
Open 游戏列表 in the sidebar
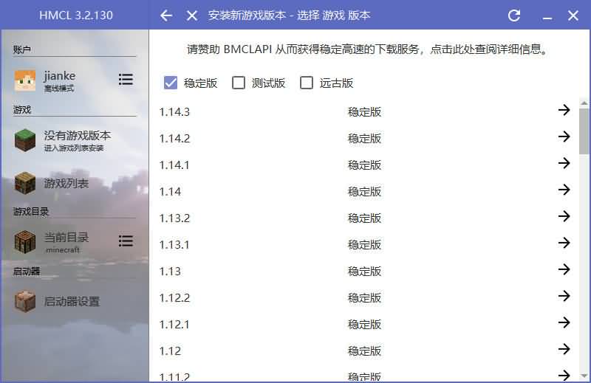[x=66, y=184]
